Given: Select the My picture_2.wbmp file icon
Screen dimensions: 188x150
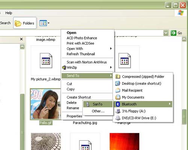Looking at the screenshot, I should [46, 60].
